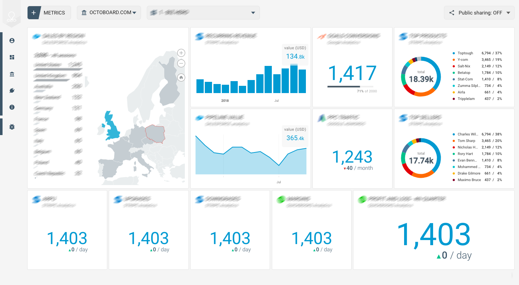The image size is (519, 285).
Task: Click the Top Products donut chart
Action: click(x=421, y=76)
